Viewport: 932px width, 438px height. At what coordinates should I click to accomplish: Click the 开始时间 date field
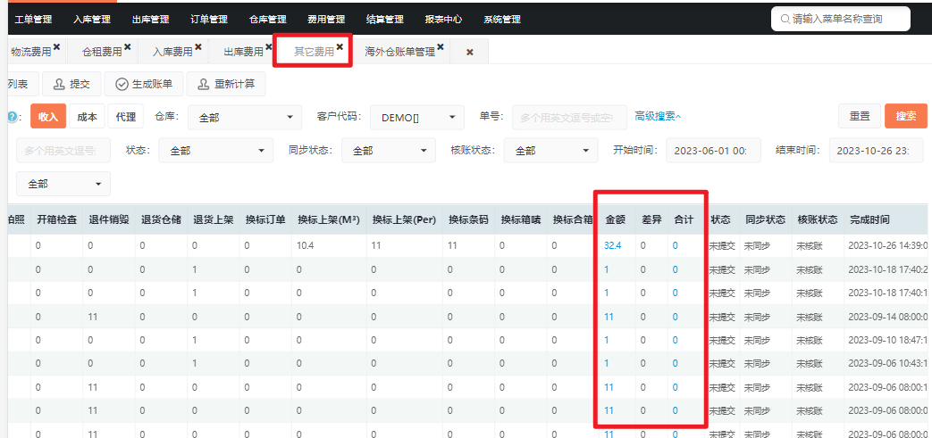coord(714,151)
